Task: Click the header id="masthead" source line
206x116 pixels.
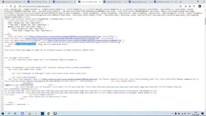Action: tap(48, 67)
